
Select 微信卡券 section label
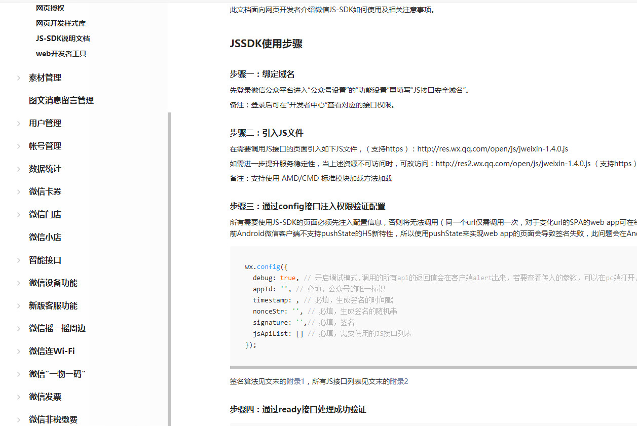[45, 191]
